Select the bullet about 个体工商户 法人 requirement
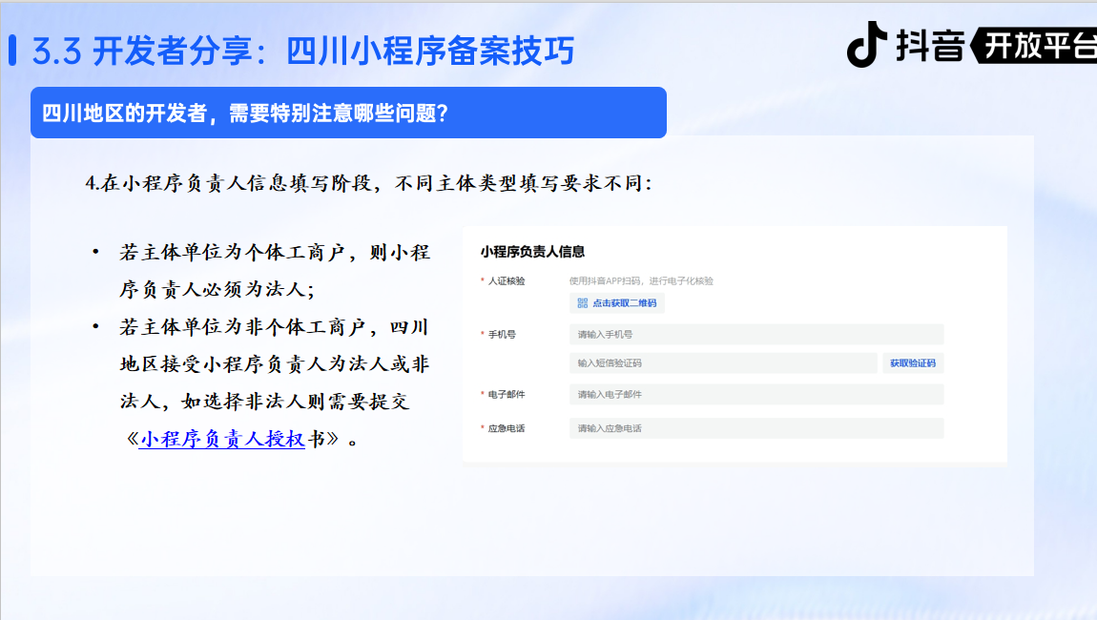The image size is (1097, 620). click(274, 271)
